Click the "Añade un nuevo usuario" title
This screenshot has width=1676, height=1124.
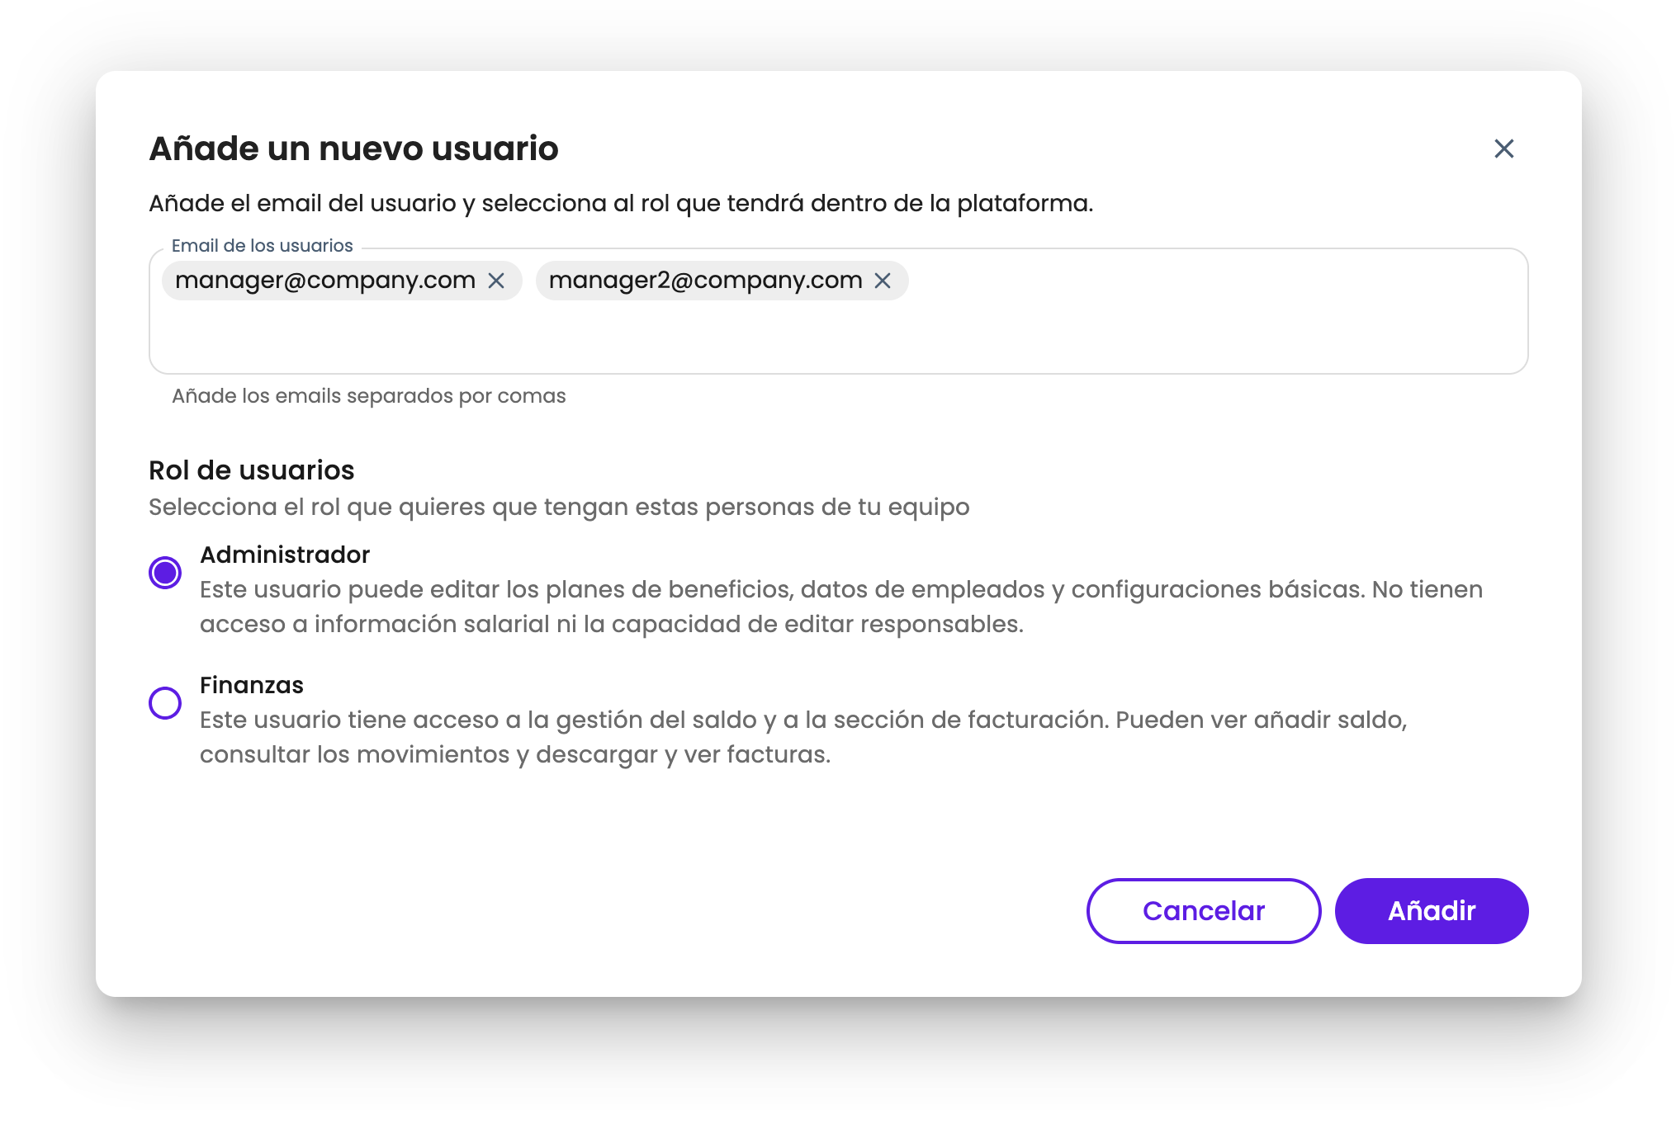click(353, 149)
